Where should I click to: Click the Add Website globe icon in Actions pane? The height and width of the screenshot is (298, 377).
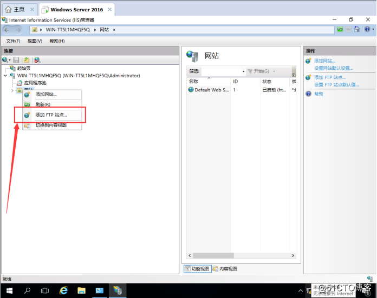(x=308, y=61)
